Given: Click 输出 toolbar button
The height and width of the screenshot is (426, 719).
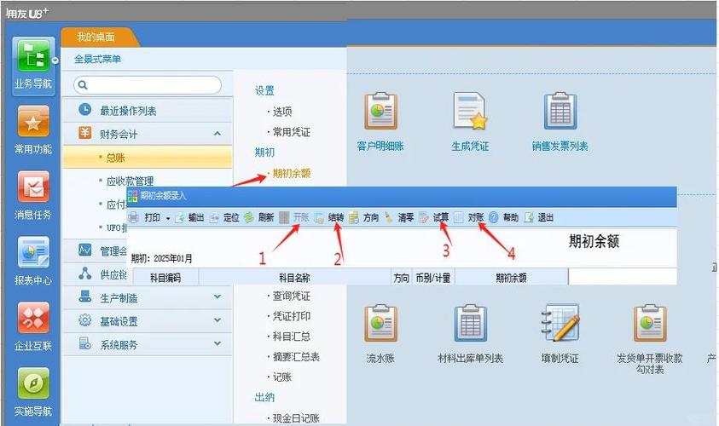Looking at the screenshot, I should [x=190, y=217].
